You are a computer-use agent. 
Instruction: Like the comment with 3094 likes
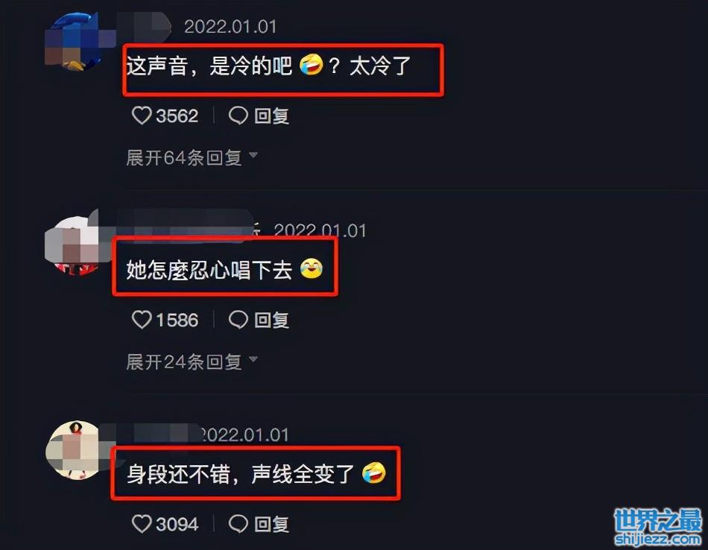142,524
